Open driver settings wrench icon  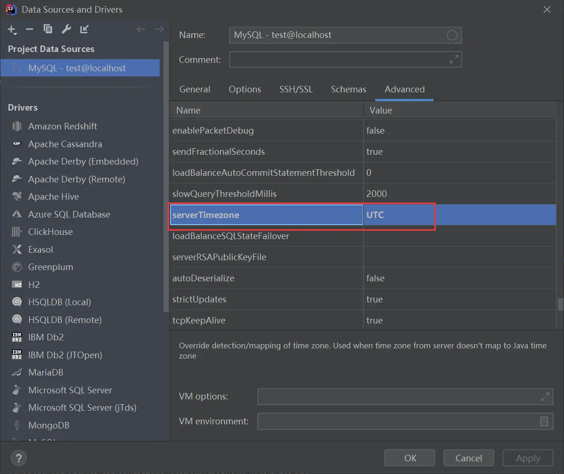coord(66,29)
